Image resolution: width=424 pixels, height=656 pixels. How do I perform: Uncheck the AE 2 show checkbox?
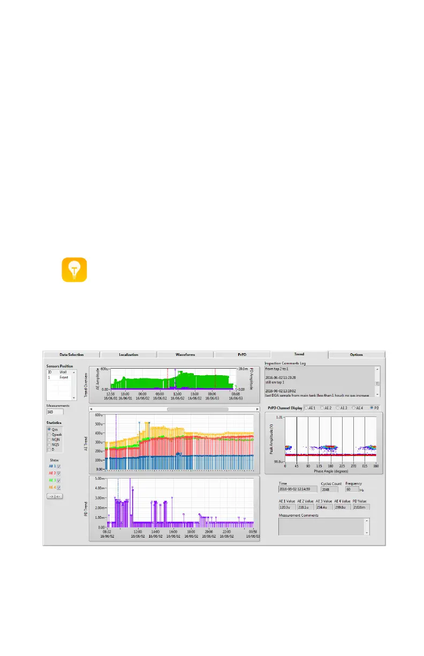coord(59,473)
